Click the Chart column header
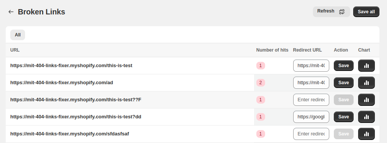The height and width of the screenshot is (143, 387). 364,50
